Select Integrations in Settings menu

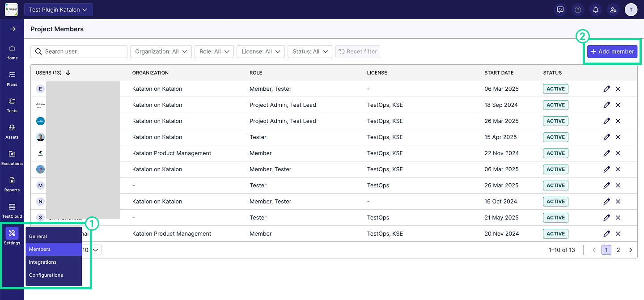coord(43,262)
